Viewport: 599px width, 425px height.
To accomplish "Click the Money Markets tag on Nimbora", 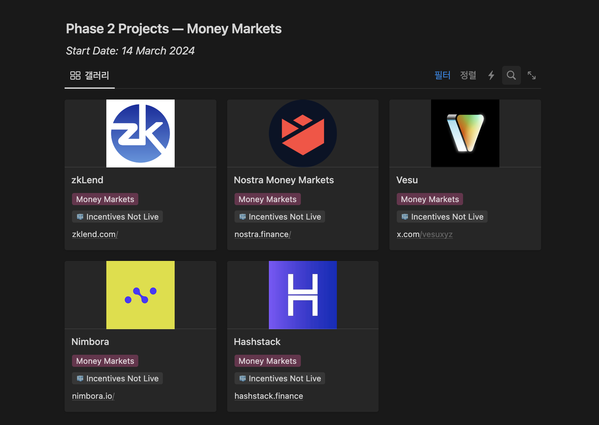I will click(105, 361).
